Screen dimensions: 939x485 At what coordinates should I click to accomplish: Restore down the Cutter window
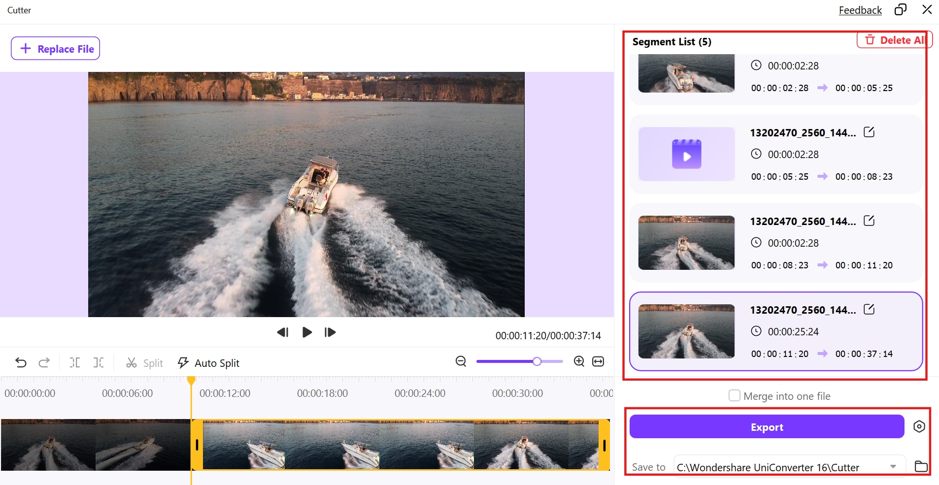click(901, 9)
